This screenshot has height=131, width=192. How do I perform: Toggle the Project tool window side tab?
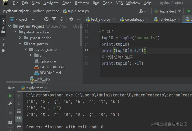[x=3, y=26]
